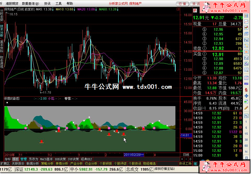This screenshot has width=251, height=174.
Task: Click the 深圳行情主站2 server status
Action: coord(164,169)
